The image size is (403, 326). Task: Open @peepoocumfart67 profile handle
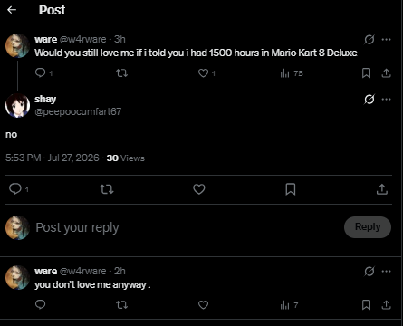tap(78, 111)
